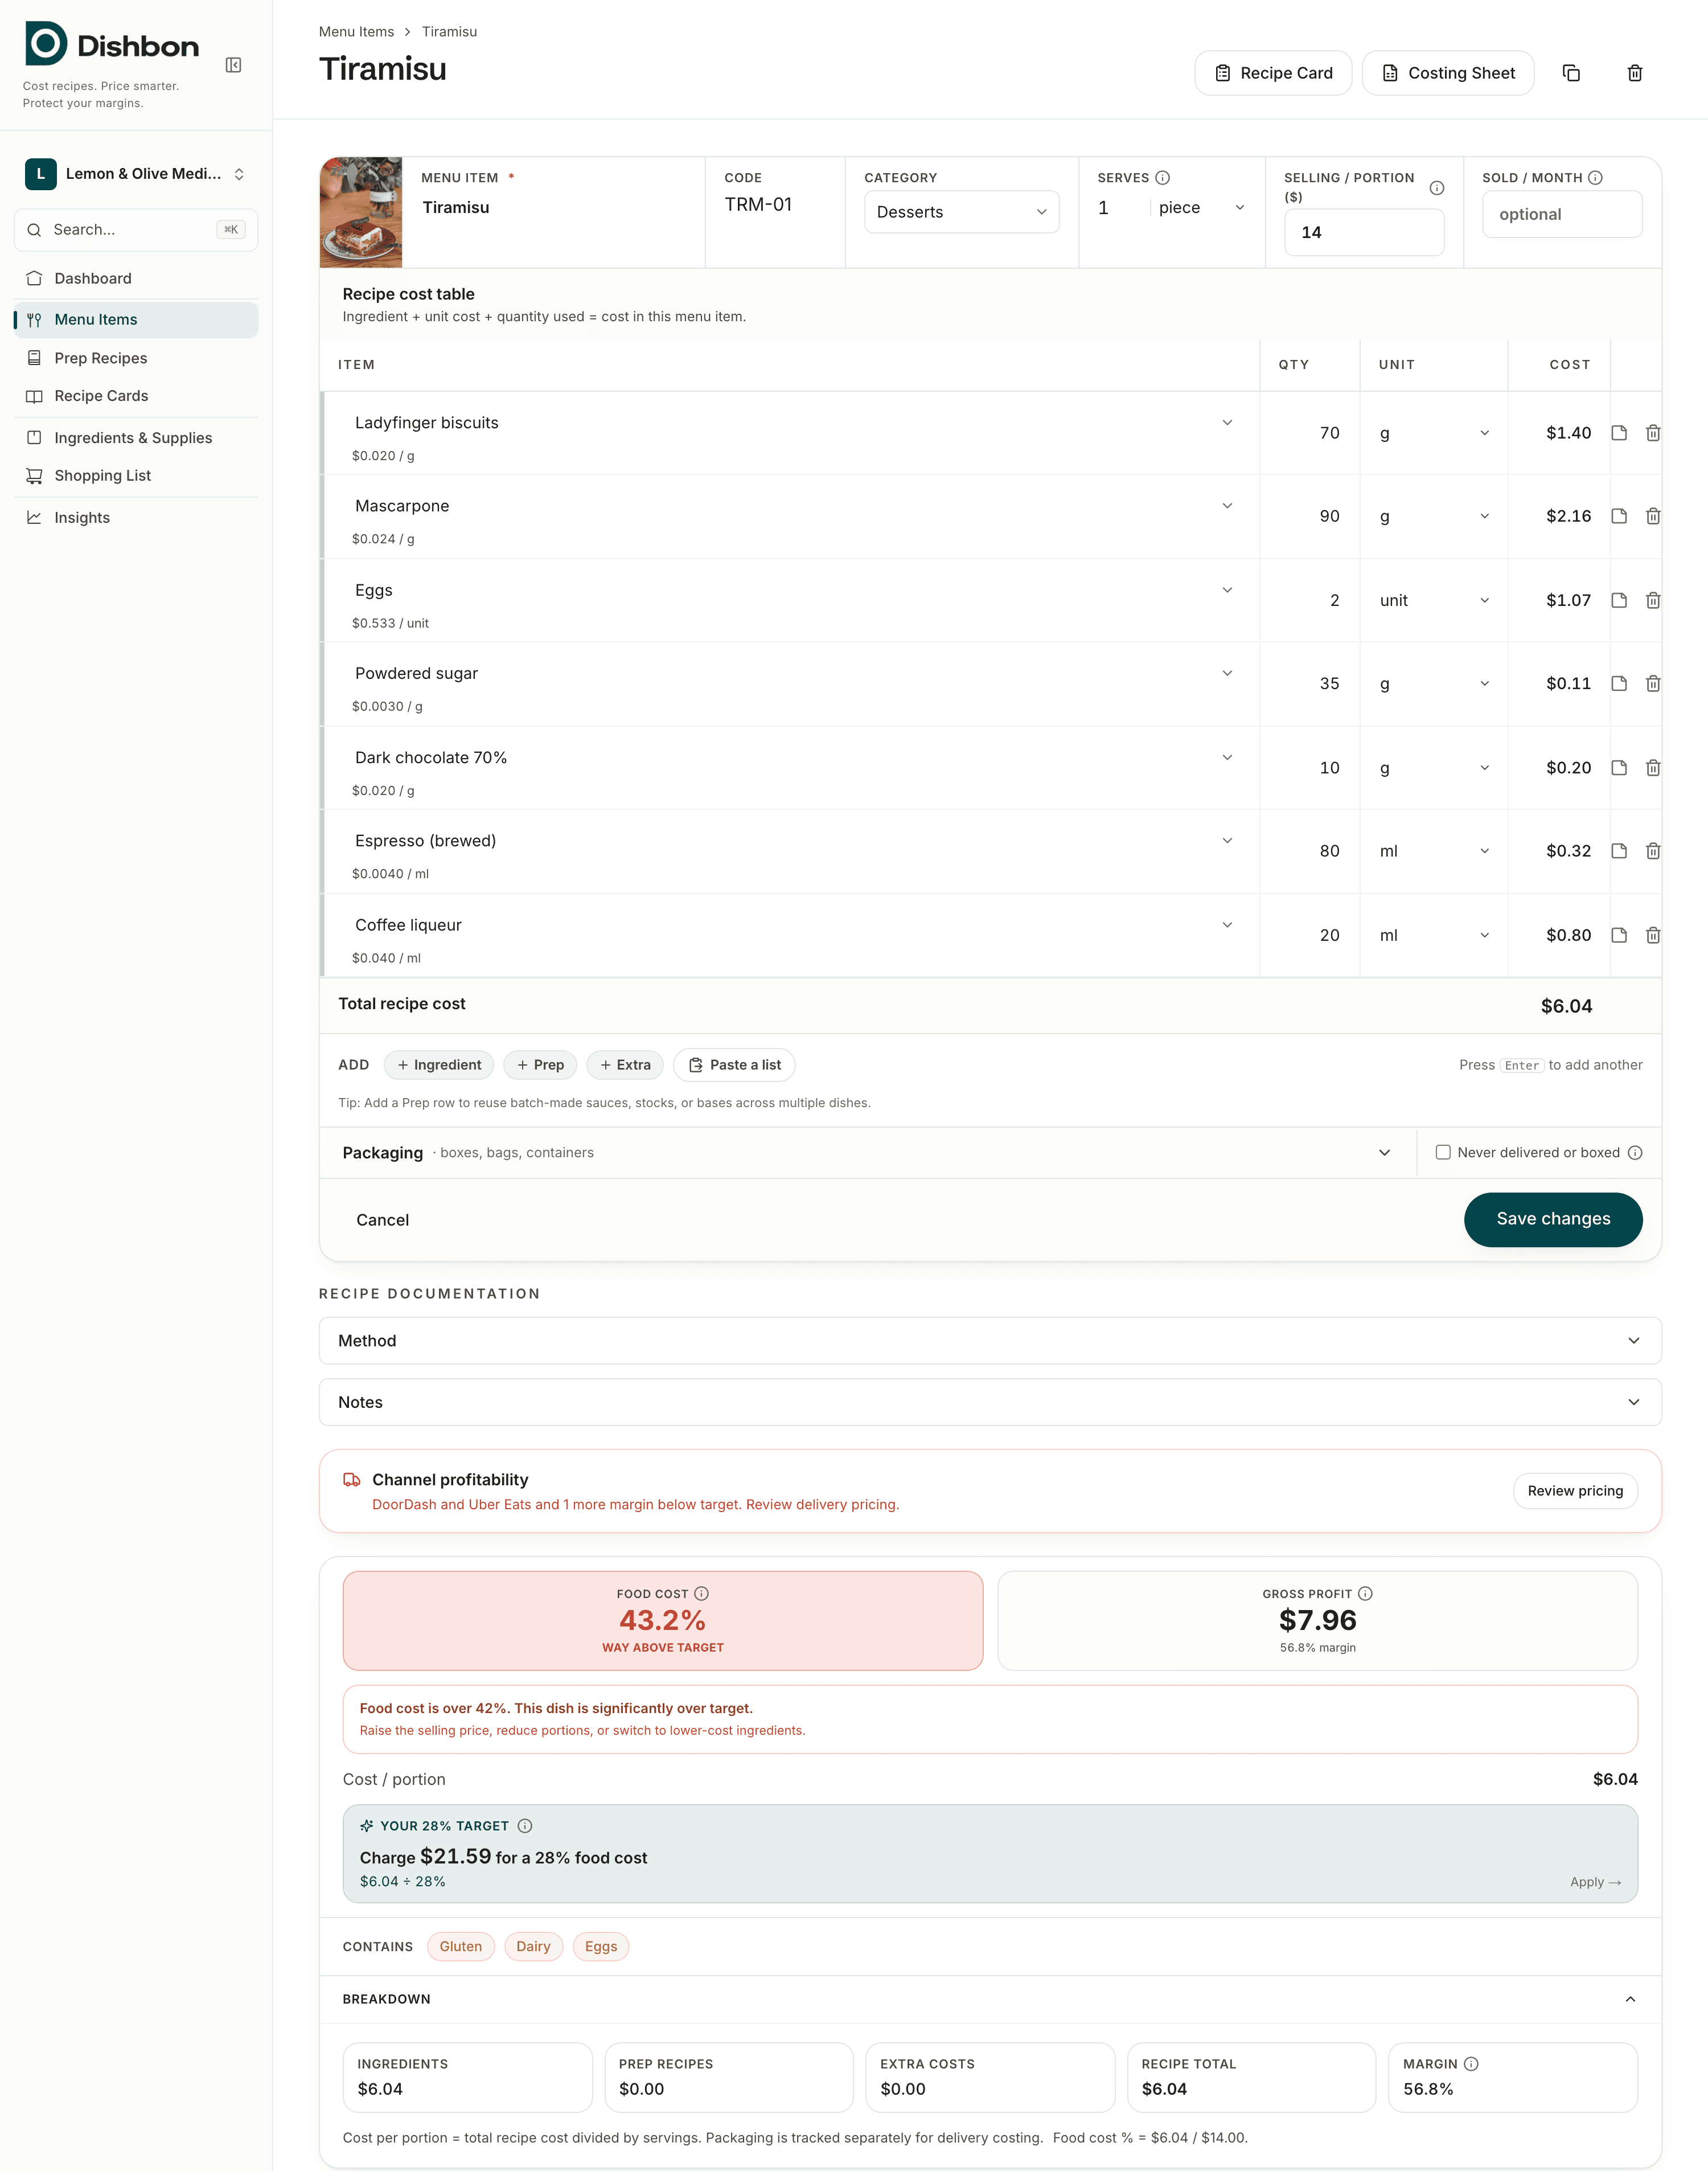The width and height of the screenshot is (1708, 2171).
Task: Delete Tiramisu via header trash icon
Action: pyautogui.click(x=1635, y=73)
